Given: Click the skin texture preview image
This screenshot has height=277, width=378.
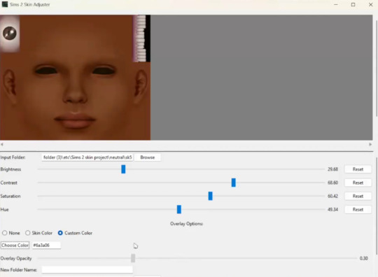Looking at the screenshot, I should pos(75,78).
